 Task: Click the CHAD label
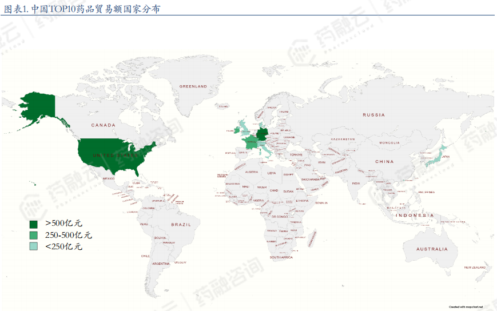click(274, 190)
